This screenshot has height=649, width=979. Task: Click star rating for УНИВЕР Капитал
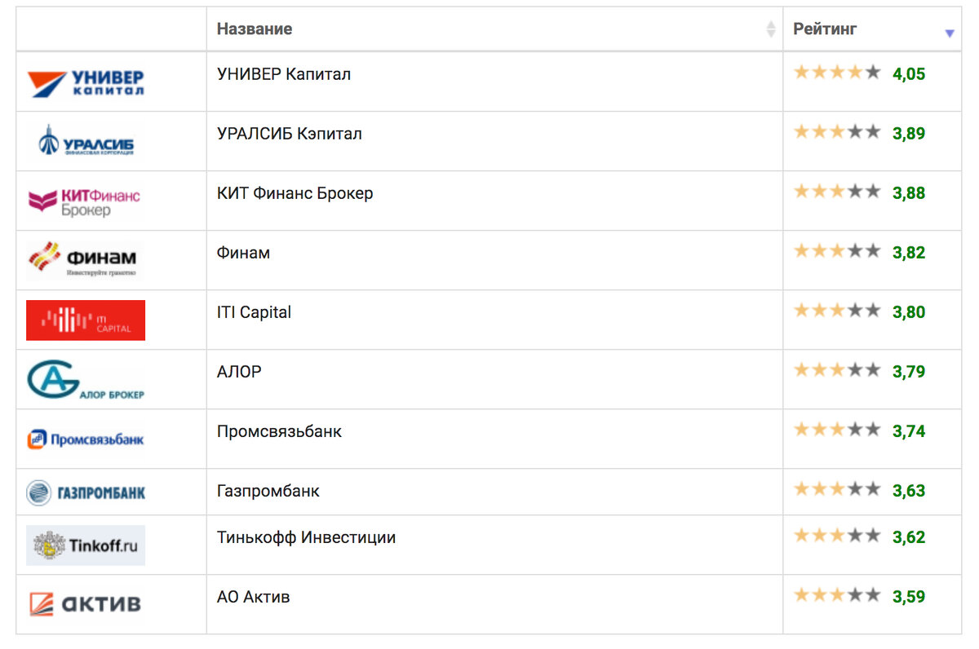coord(837,73)
